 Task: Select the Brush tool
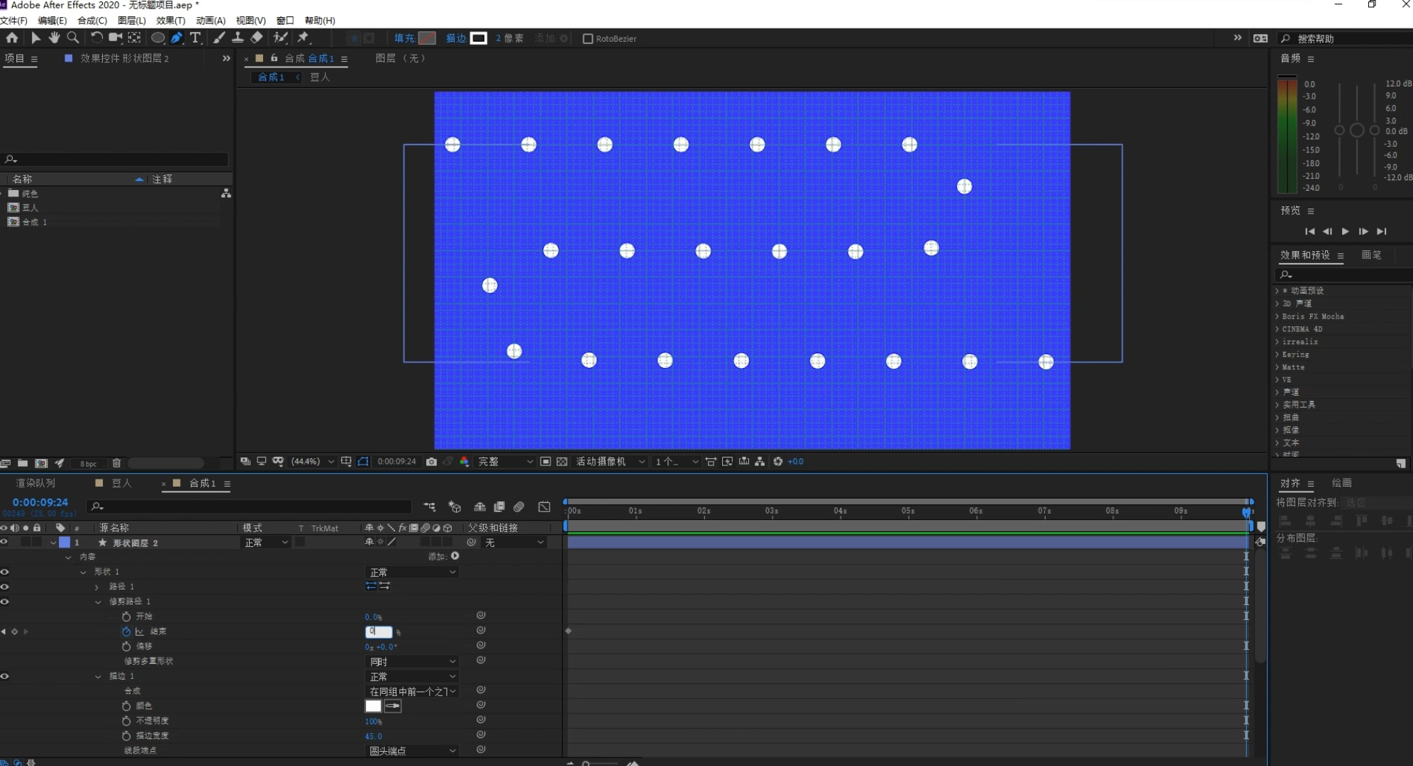(x=219, y=38)
